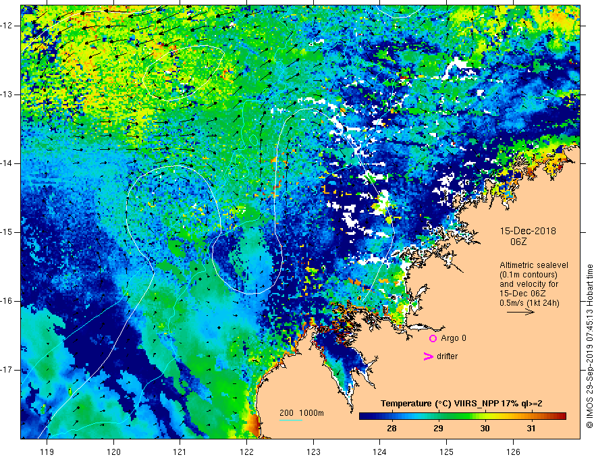This screenshot has width=594, height=459.
Task: Click the velocity scale arrow in the legend
Action: click(x=520, y=312)
